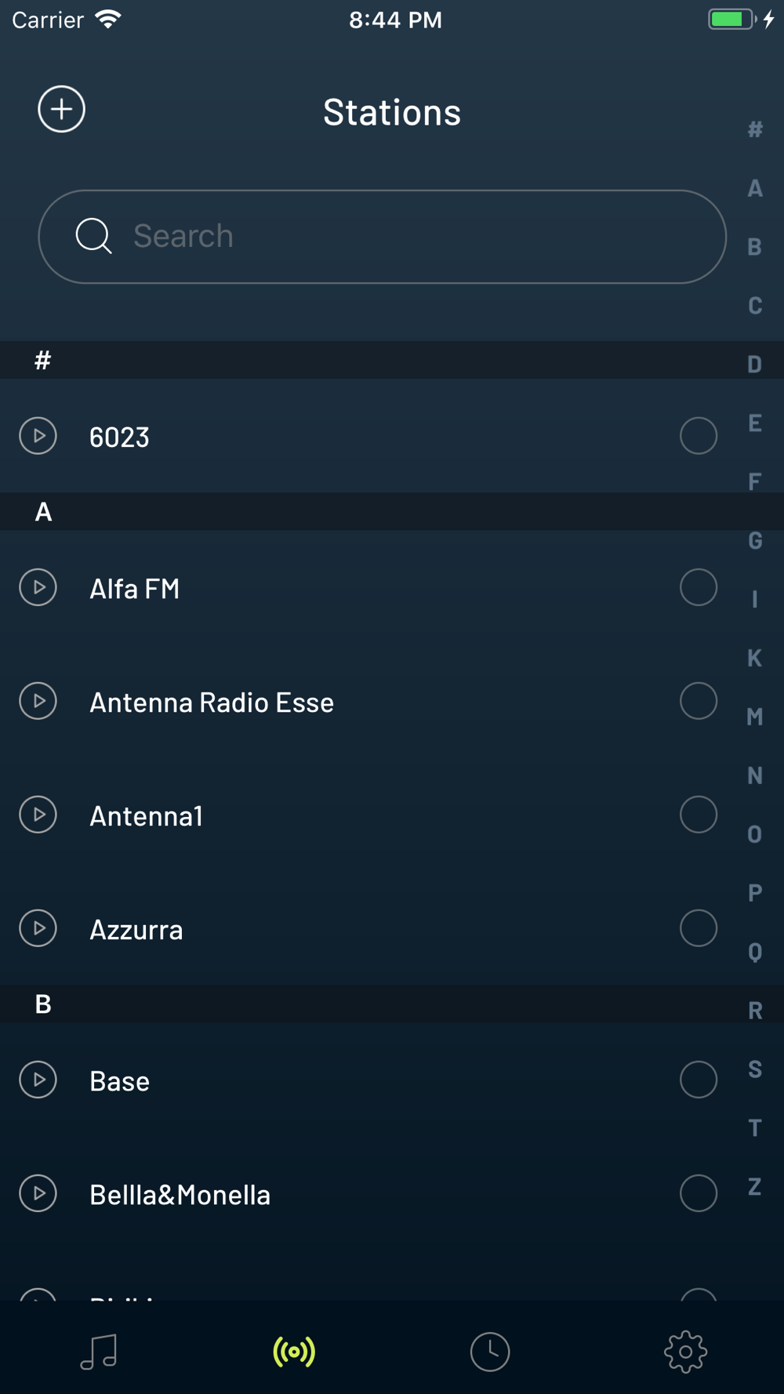
Task: Mark Bellla&Monella with its selection circle
Action: [x=699, y=1193]
